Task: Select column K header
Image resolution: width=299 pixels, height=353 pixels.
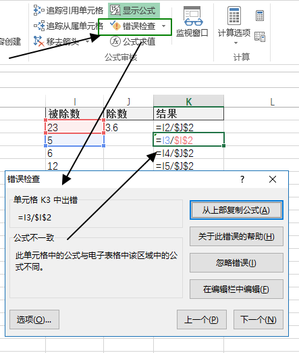Action: (189, 101)
